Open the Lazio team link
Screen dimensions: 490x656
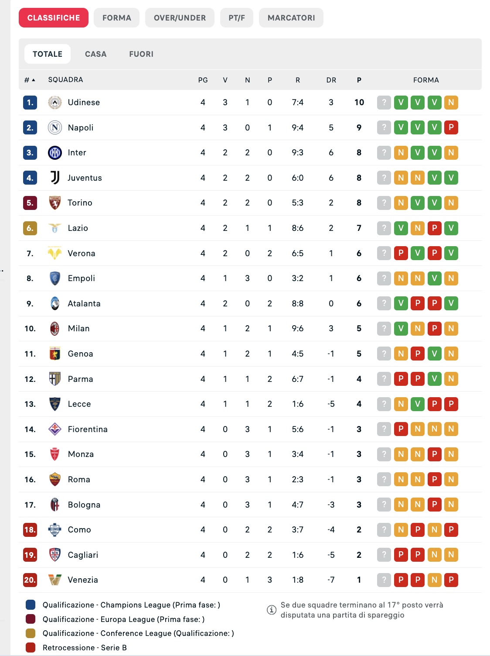coord(78,228)
